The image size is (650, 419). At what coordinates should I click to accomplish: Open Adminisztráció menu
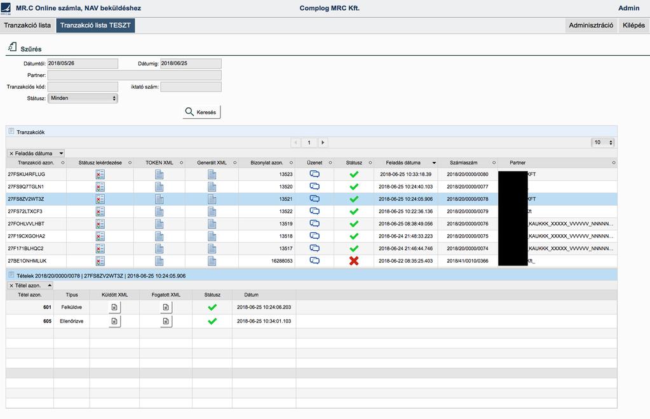591,25
